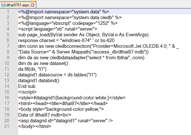Click the datagrid1.databind() line

39,81
